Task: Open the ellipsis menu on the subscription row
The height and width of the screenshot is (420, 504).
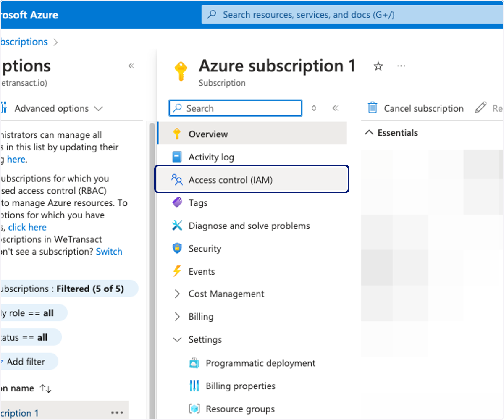Action: (117, 413)
